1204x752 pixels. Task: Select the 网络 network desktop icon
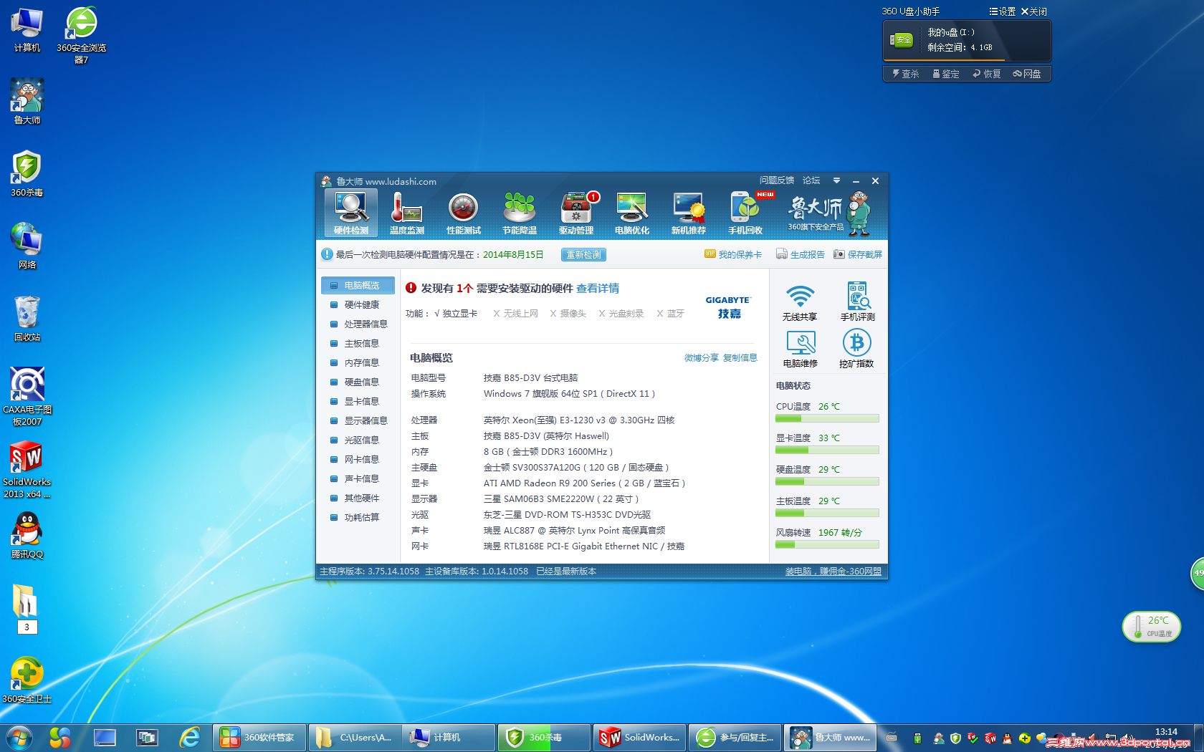tap(27, 246)
